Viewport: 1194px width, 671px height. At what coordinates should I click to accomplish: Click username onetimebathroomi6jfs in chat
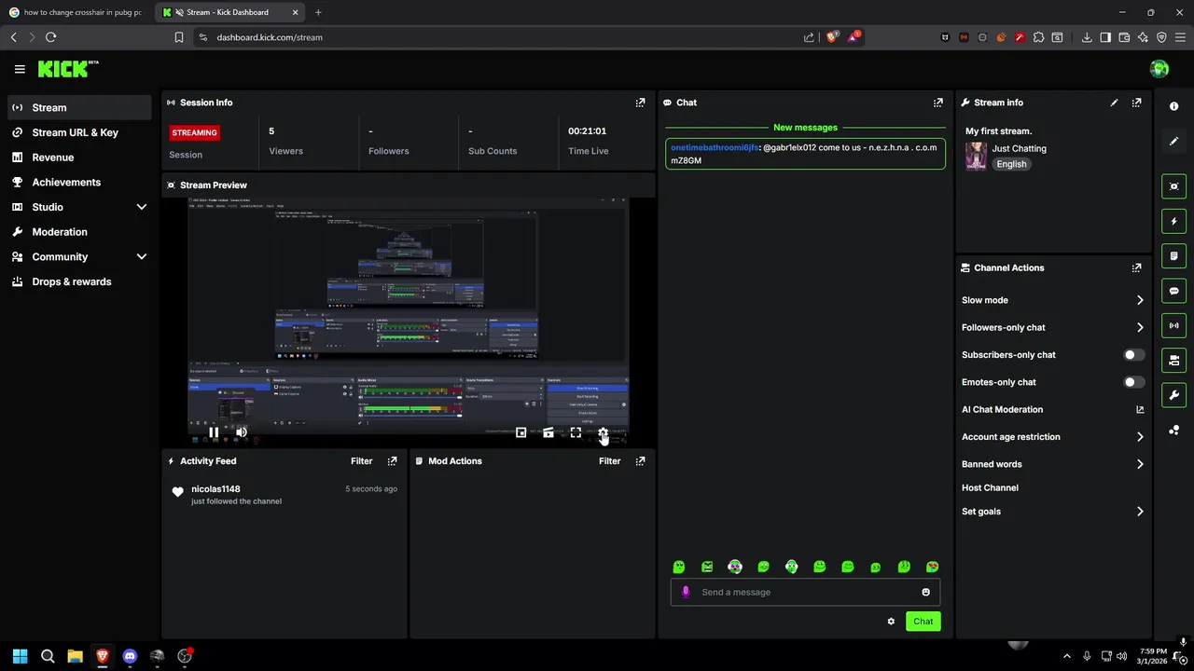(x=715, y=148)
